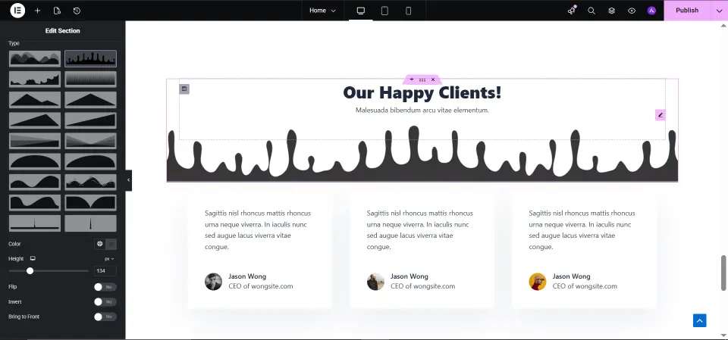Expand the Publish options arrow
Viewport: 728px width, 340px height.
click(719, 11)
